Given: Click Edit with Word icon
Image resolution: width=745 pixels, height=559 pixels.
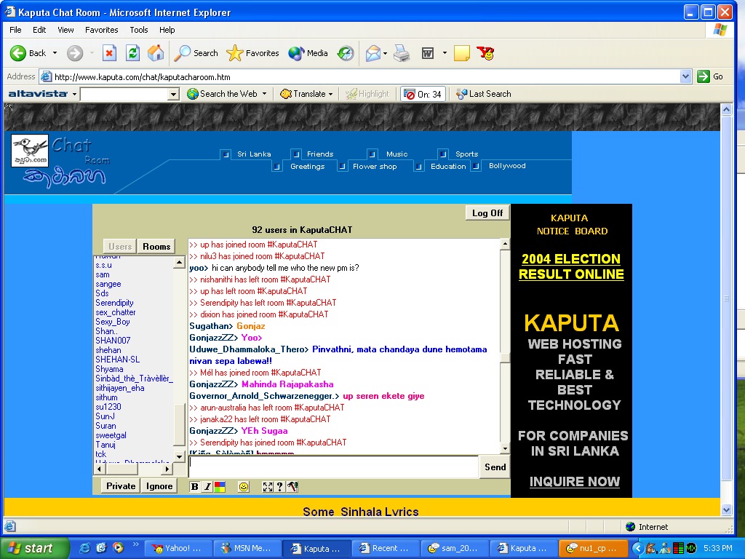Looking at the screenshot, I should 428,53.
